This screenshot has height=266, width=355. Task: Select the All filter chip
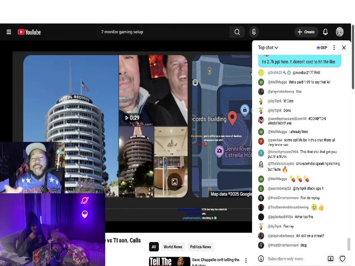[x=154, y=247]
